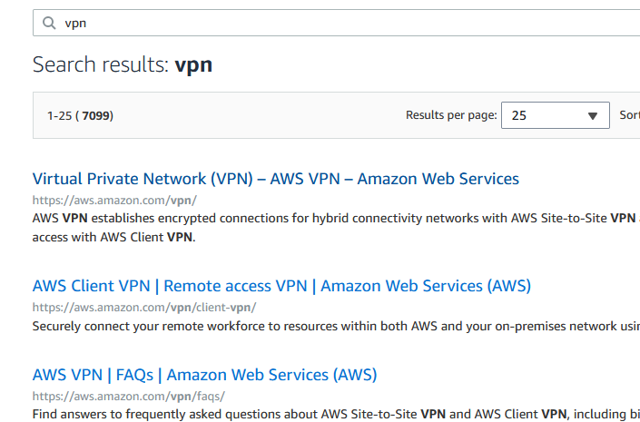This screenshot has width=640, height=422.
Task: Click the 7099 total results count
Action: click(x=96, y=116)
